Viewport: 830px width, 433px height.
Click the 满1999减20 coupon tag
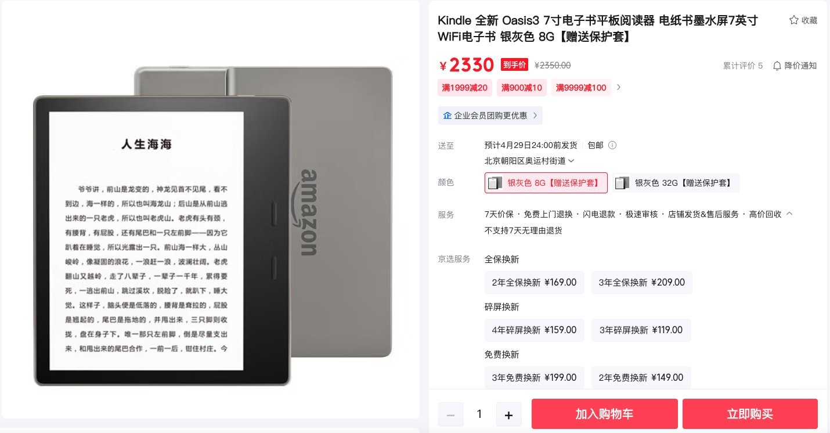coord(465,88)
